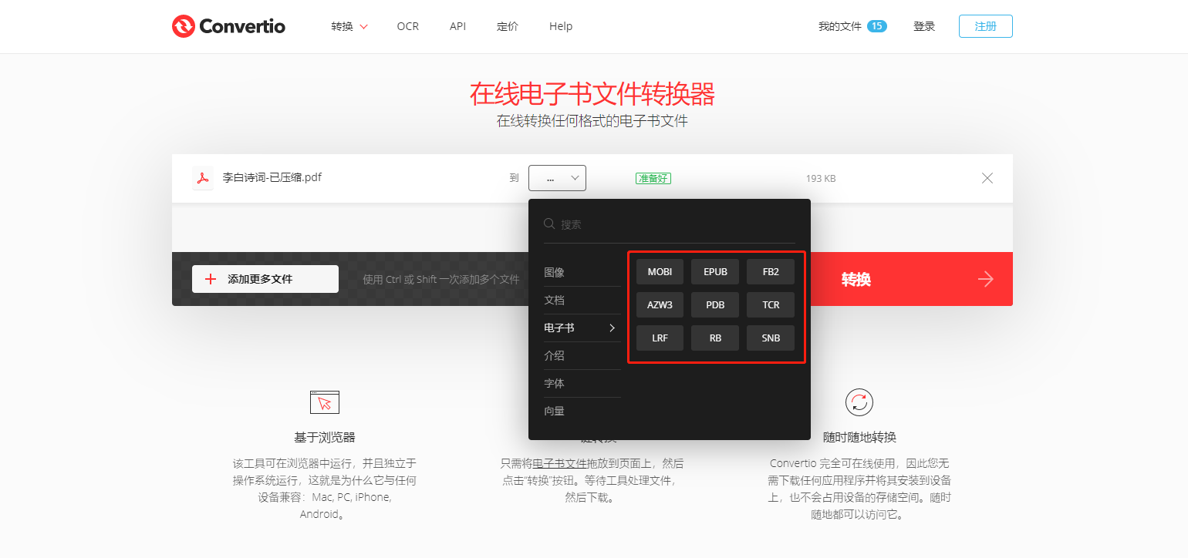
Task: Select SNB as the output format
Action: pos(770,338)
